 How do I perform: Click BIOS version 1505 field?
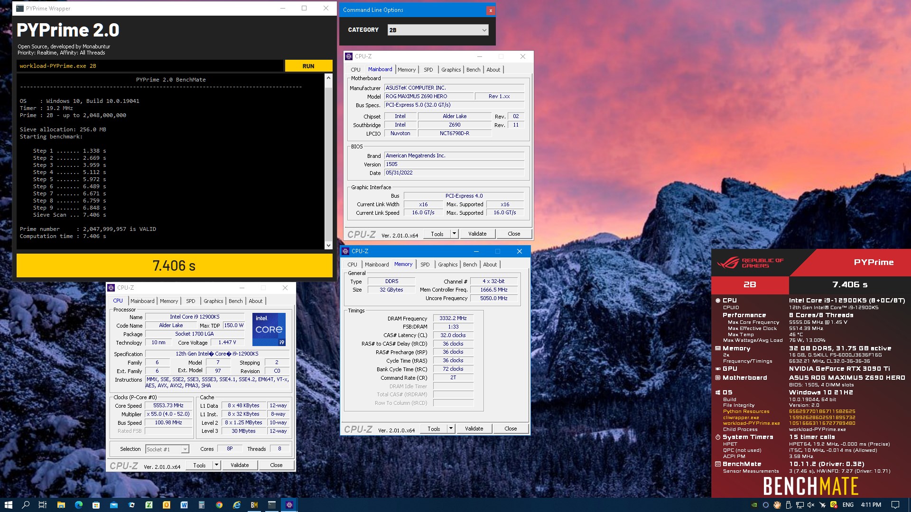click(454, 164)
